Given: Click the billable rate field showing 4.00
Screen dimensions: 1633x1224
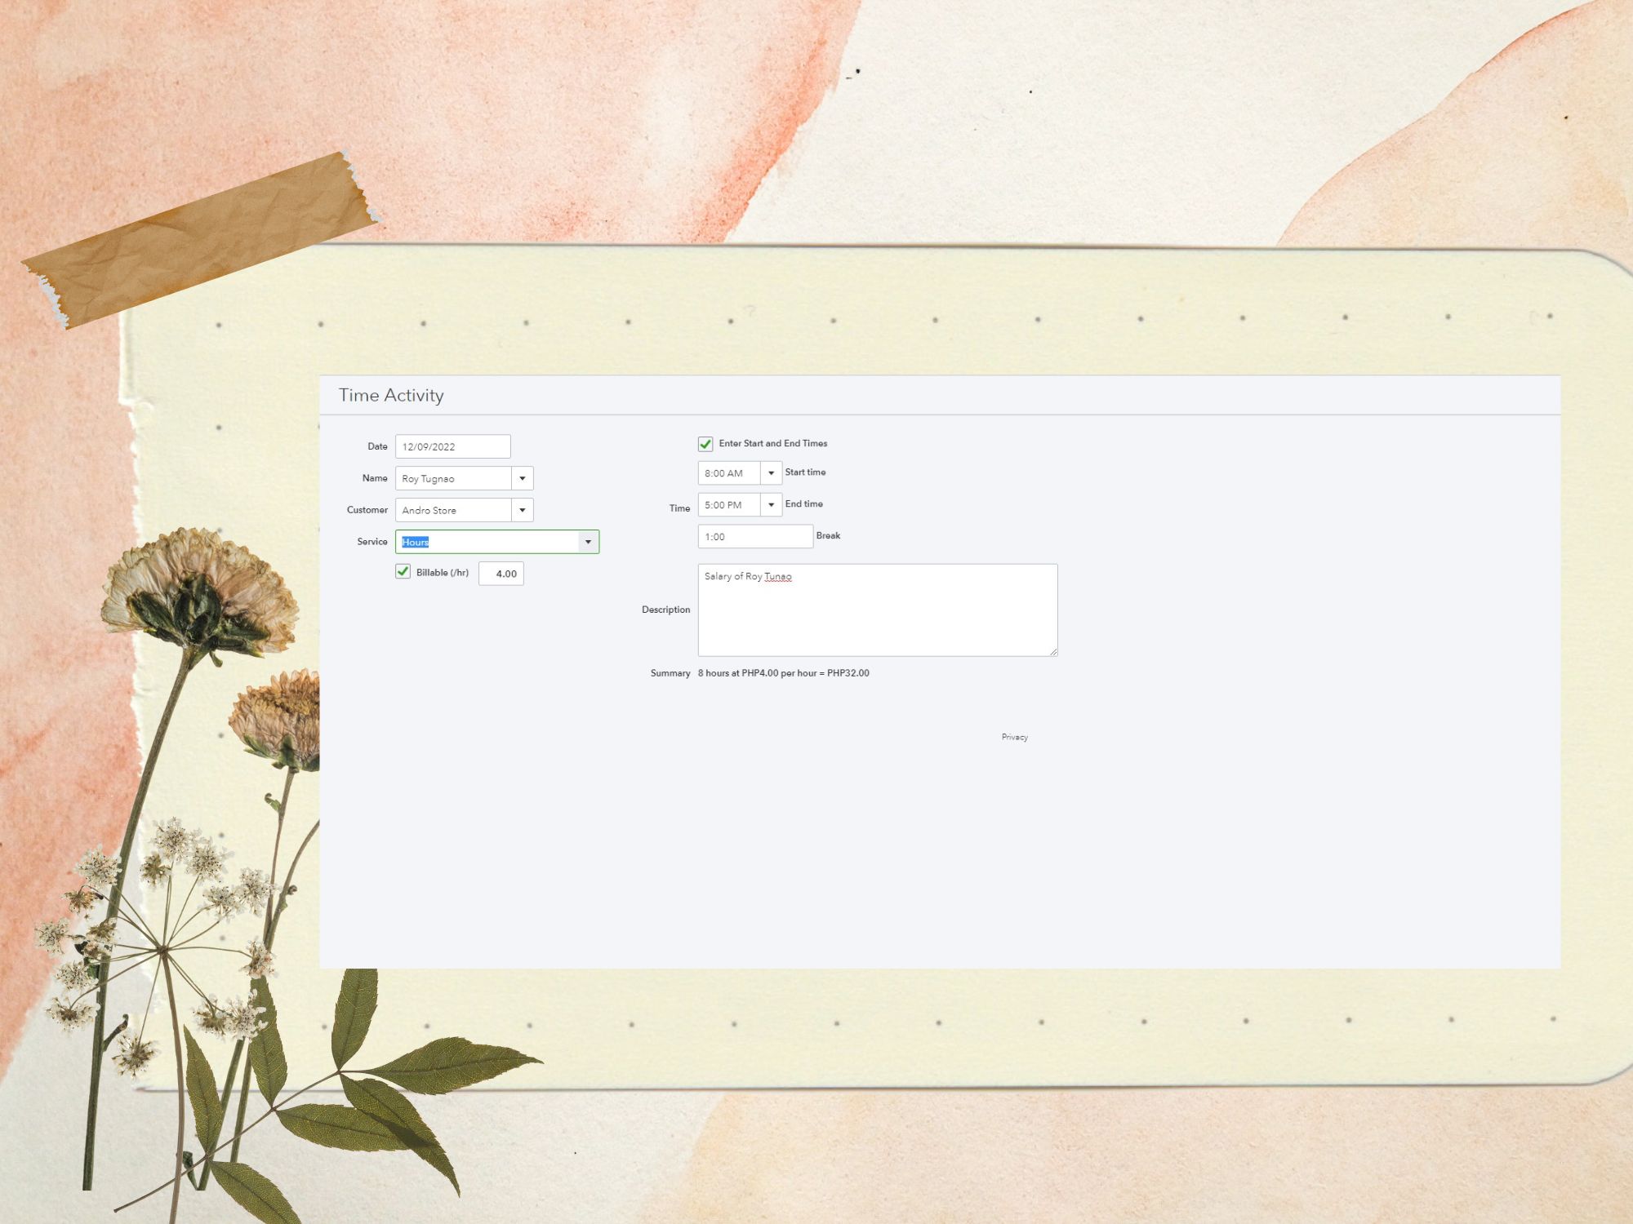Looking at the screenshot, I should tap(501, 574).
